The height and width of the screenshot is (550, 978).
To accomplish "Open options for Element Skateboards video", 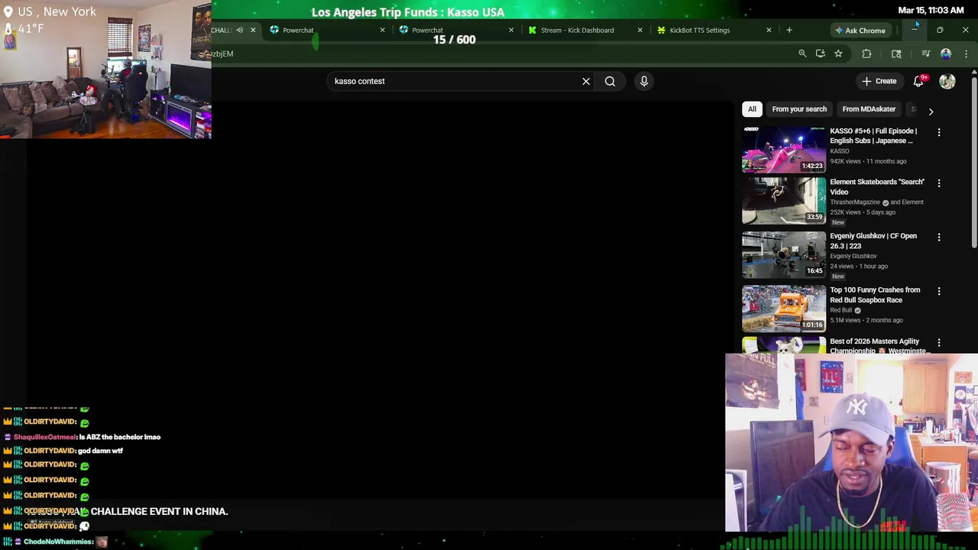I will tap(939, 183).
